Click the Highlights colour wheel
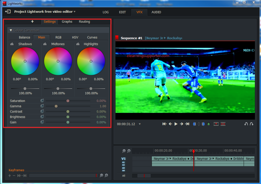The width and height of the screenshot is (261, 184). point(91,61)
